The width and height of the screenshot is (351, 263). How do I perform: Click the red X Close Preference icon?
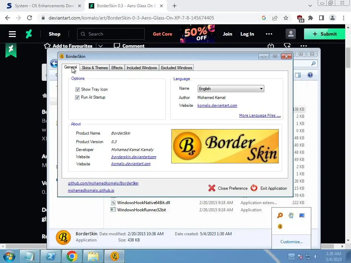(x=211, y=188)
